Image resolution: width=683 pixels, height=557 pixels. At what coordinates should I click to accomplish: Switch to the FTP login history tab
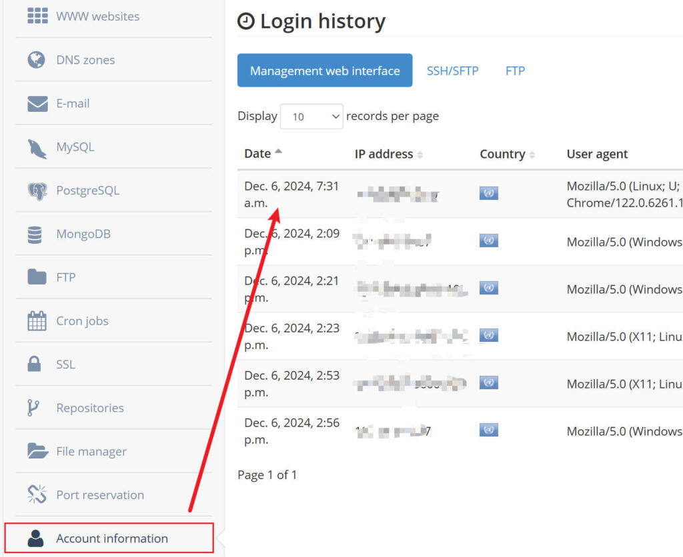[515, 71]
